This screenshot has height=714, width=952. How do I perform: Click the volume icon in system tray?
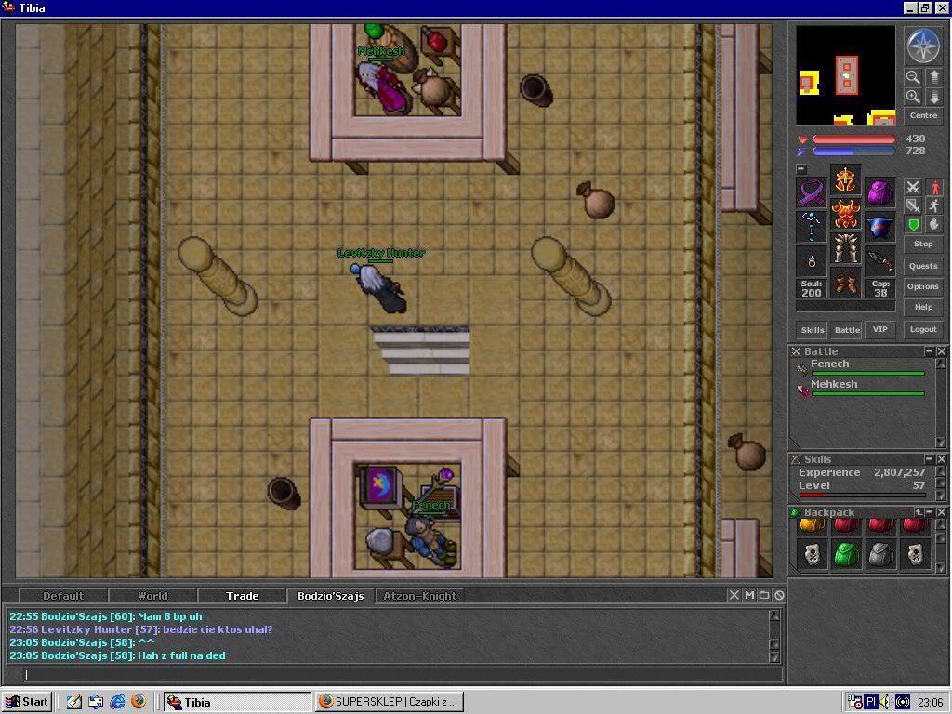coord(885,702)
